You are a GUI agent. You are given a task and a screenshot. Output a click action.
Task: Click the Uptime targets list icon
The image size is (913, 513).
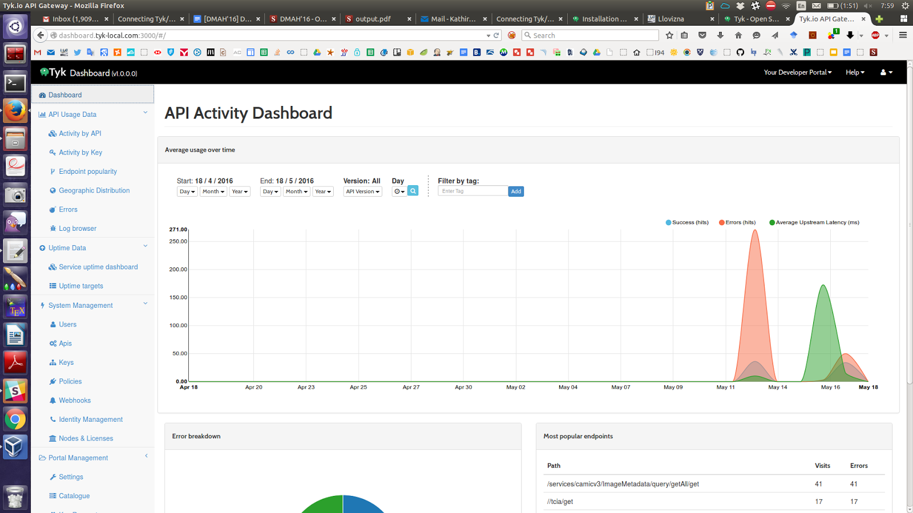(52, 286)
